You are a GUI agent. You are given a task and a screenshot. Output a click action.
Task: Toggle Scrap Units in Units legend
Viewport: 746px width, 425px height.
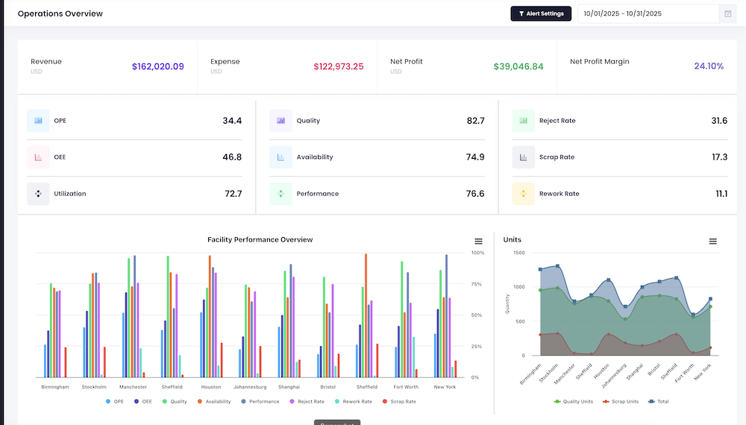point(621,401)
